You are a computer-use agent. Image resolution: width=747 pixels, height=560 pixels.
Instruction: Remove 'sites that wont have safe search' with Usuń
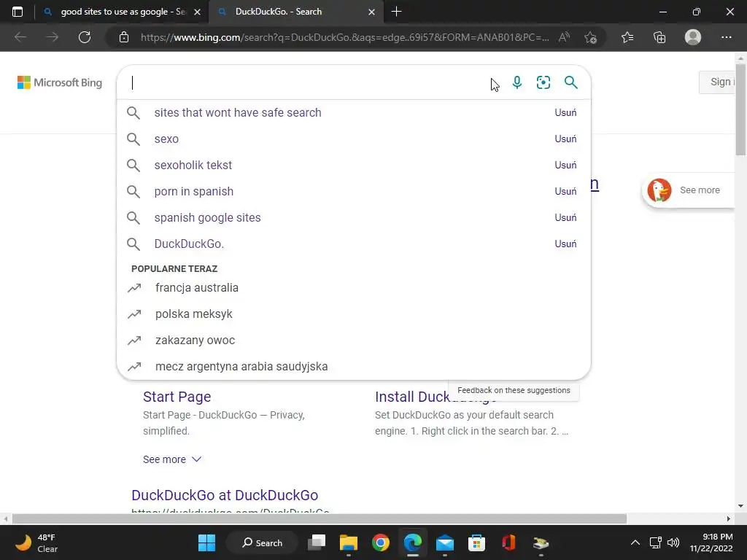(565, 113)
